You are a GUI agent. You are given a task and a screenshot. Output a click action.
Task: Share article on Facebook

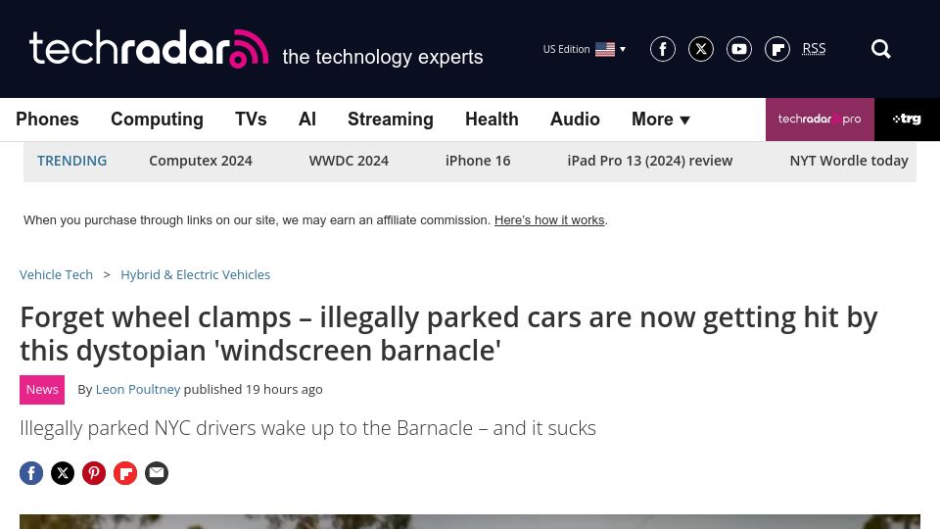tap(31, 473)
